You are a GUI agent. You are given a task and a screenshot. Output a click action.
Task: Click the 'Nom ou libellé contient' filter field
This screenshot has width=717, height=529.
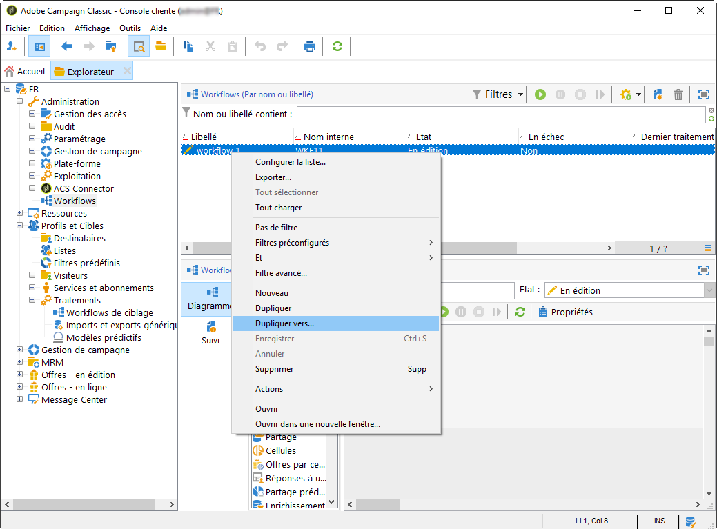pos(500,114)
